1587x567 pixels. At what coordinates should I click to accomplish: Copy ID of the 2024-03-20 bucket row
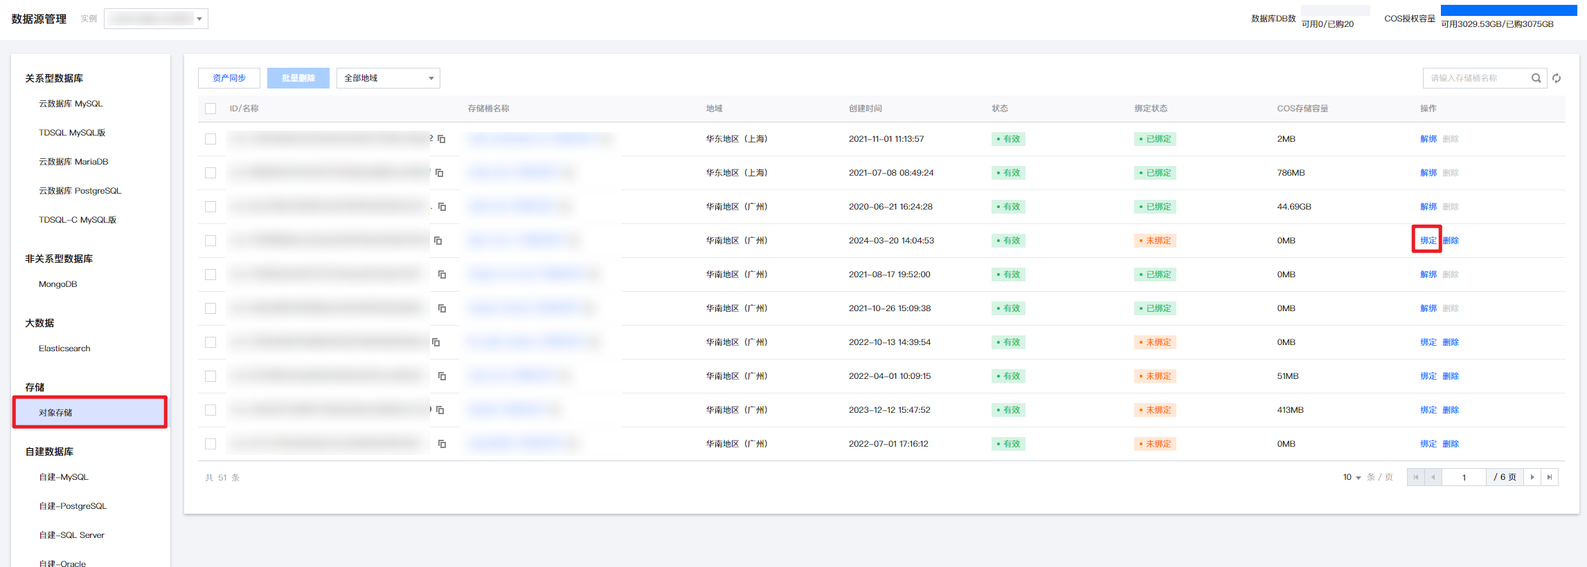(438, 241)
